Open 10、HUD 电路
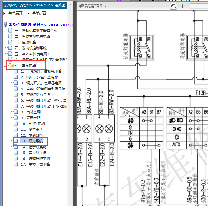This screenshot has width=208, height=206. tap(33, 124)
